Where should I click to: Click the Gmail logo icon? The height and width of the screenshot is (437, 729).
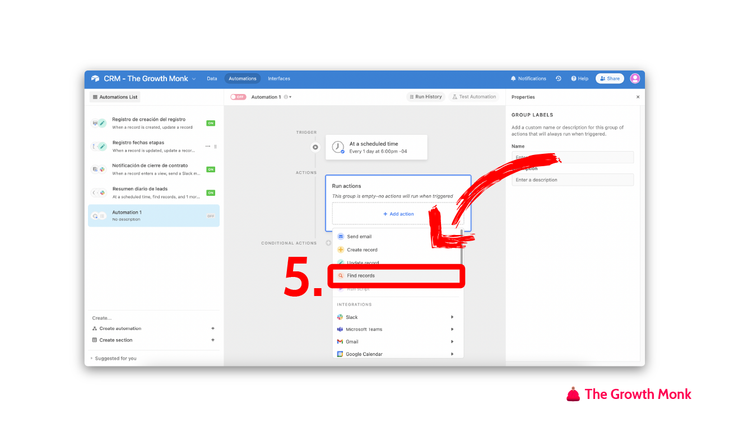click(x=340, y=342)
